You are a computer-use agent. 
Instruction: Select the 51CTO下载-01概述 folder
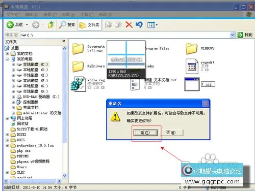coord(32,129)
